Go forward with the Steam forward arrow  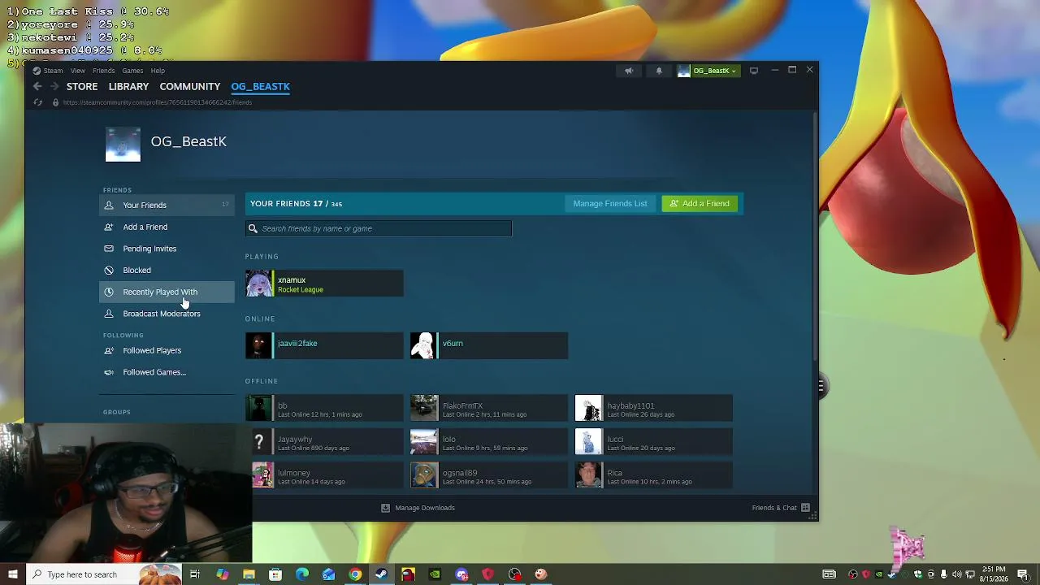point(54,86)
